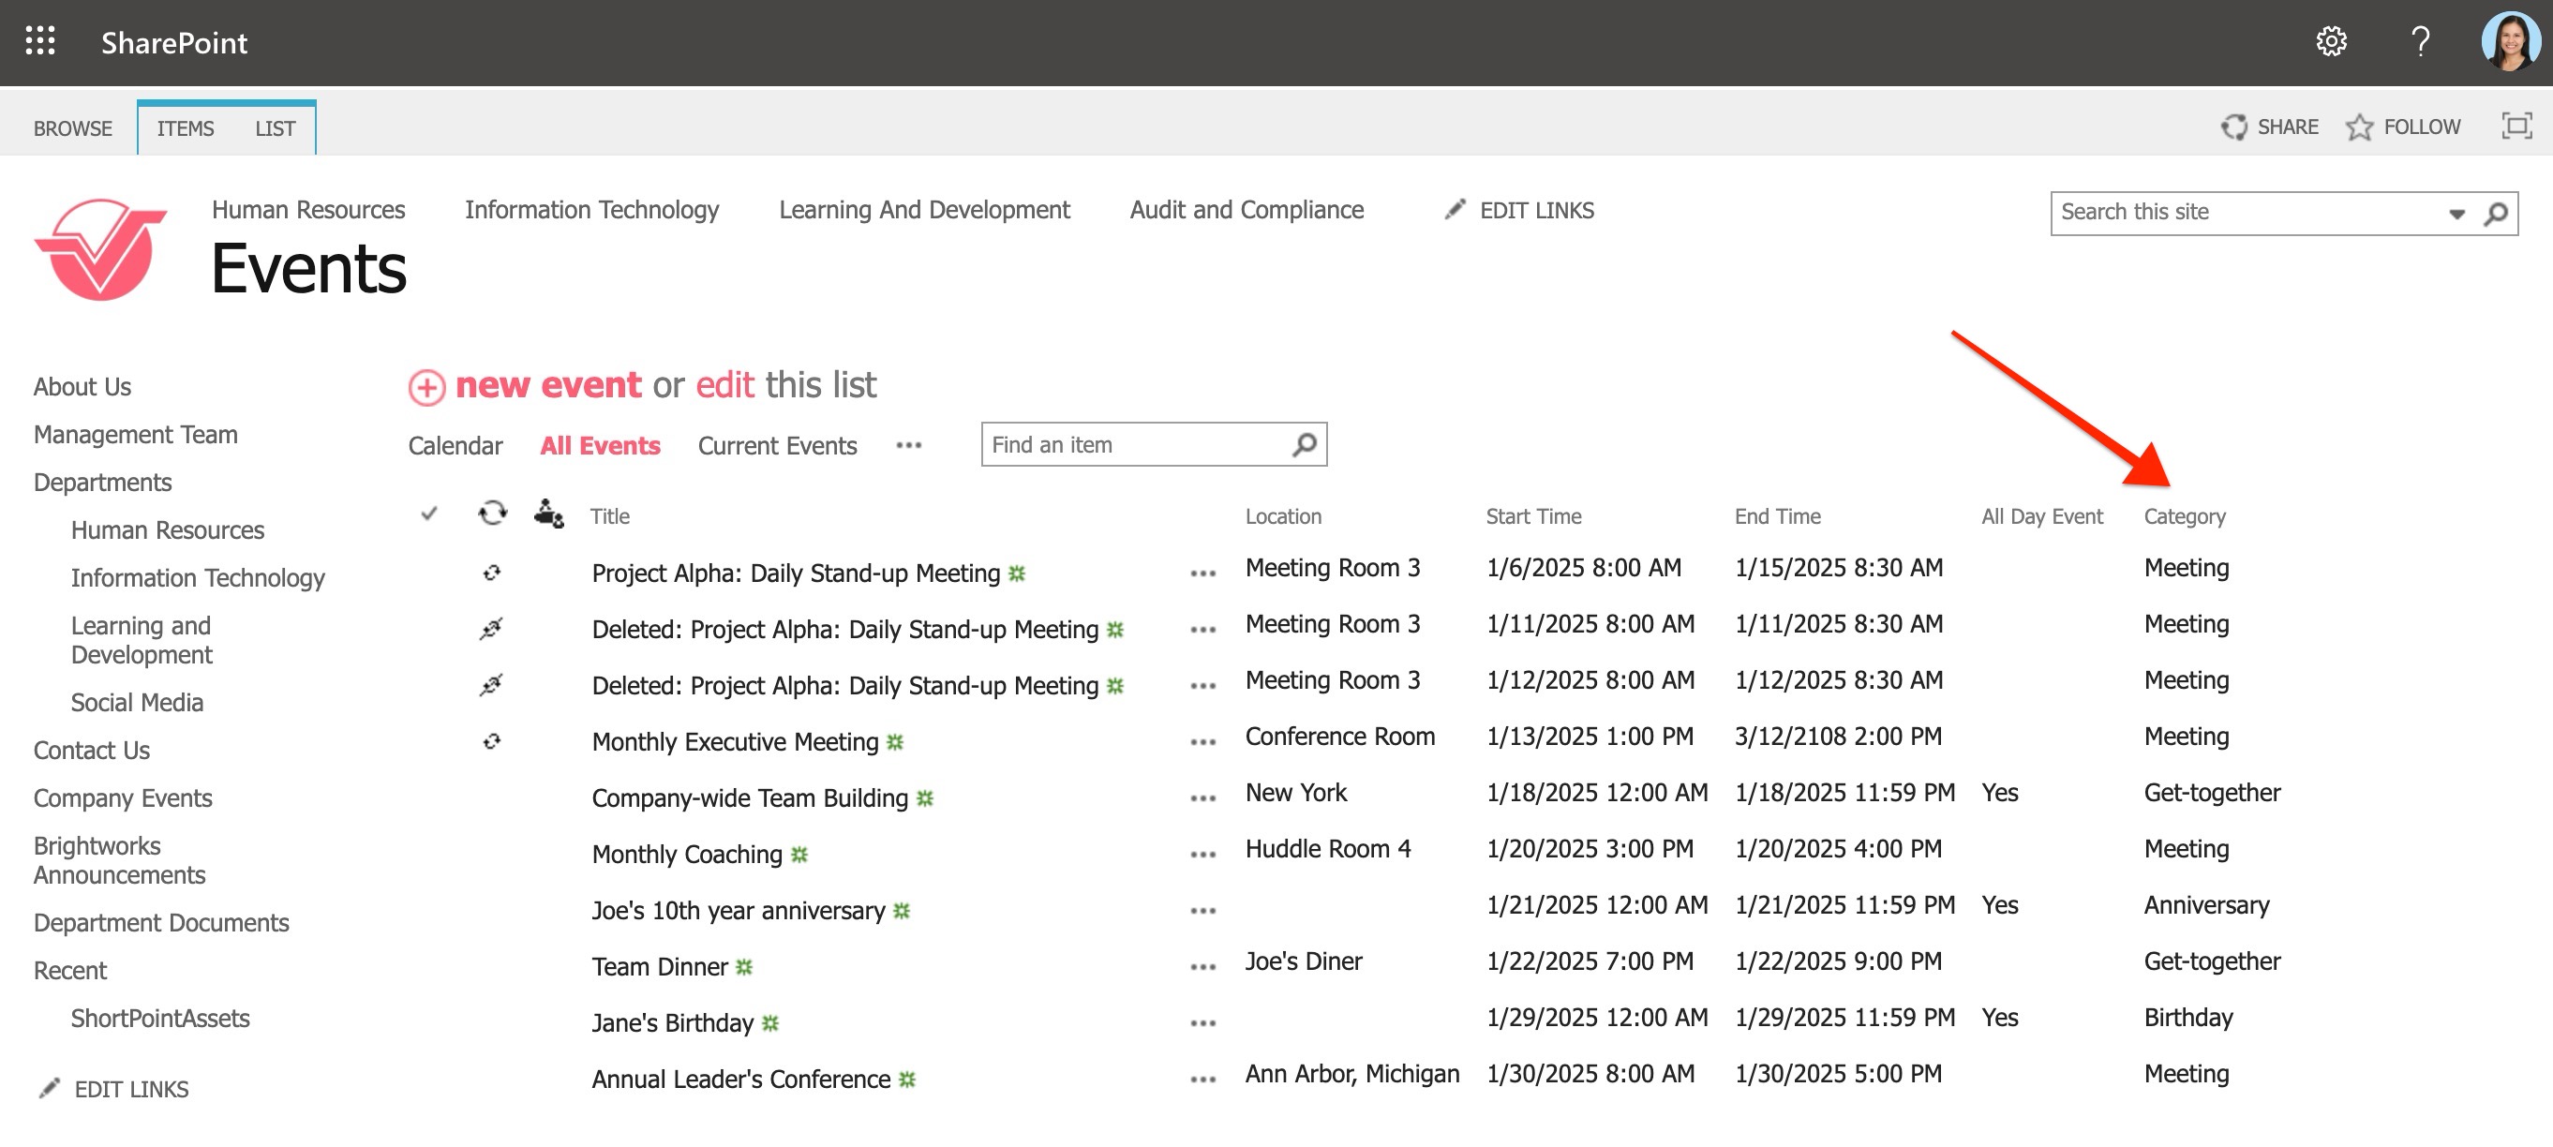Screen dimensions: 2553x1147
Task: Click the plus icon for new event
Action: click(x=427, y=388)
